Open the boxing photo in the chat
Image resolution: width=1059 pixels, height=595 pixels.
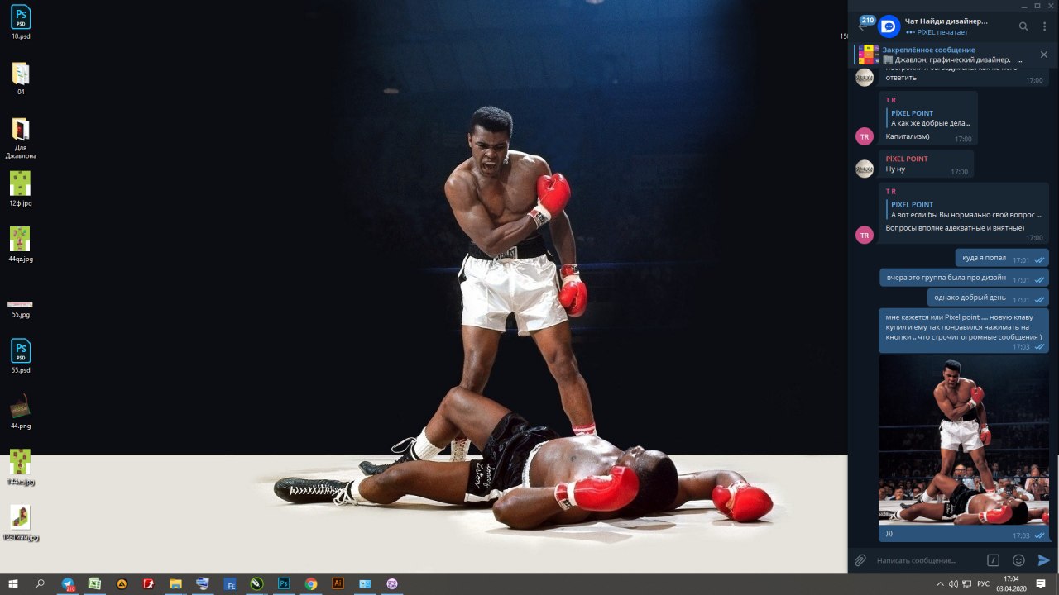[964, 440]
